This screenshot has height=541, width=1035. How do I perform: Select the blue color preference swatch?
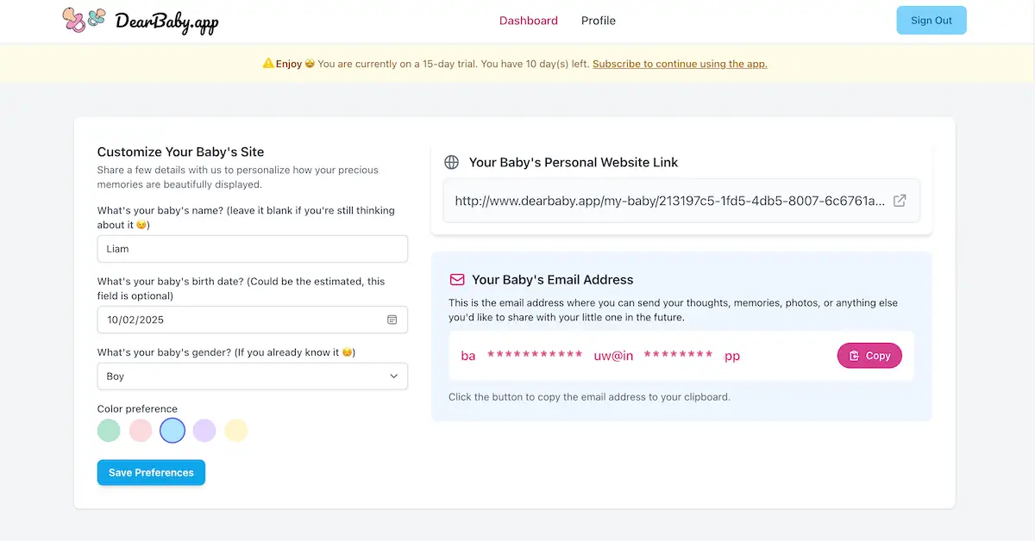pyautogui.click(x=172, y=431)
